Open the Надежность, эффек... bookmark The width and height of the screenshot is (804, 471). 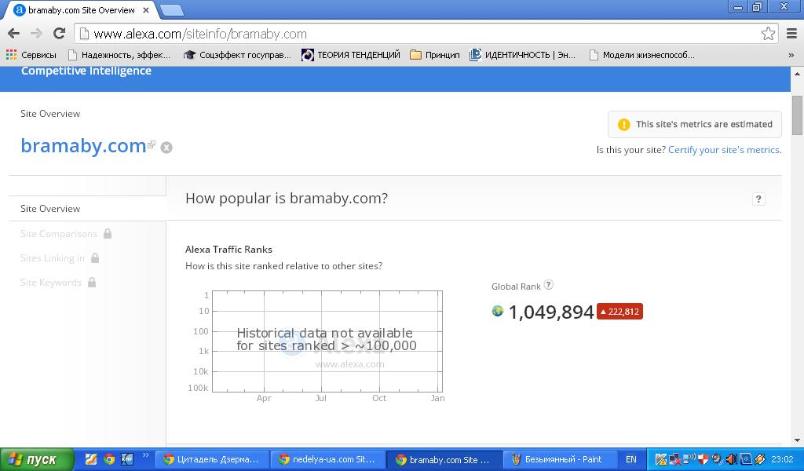pos(119,55)
